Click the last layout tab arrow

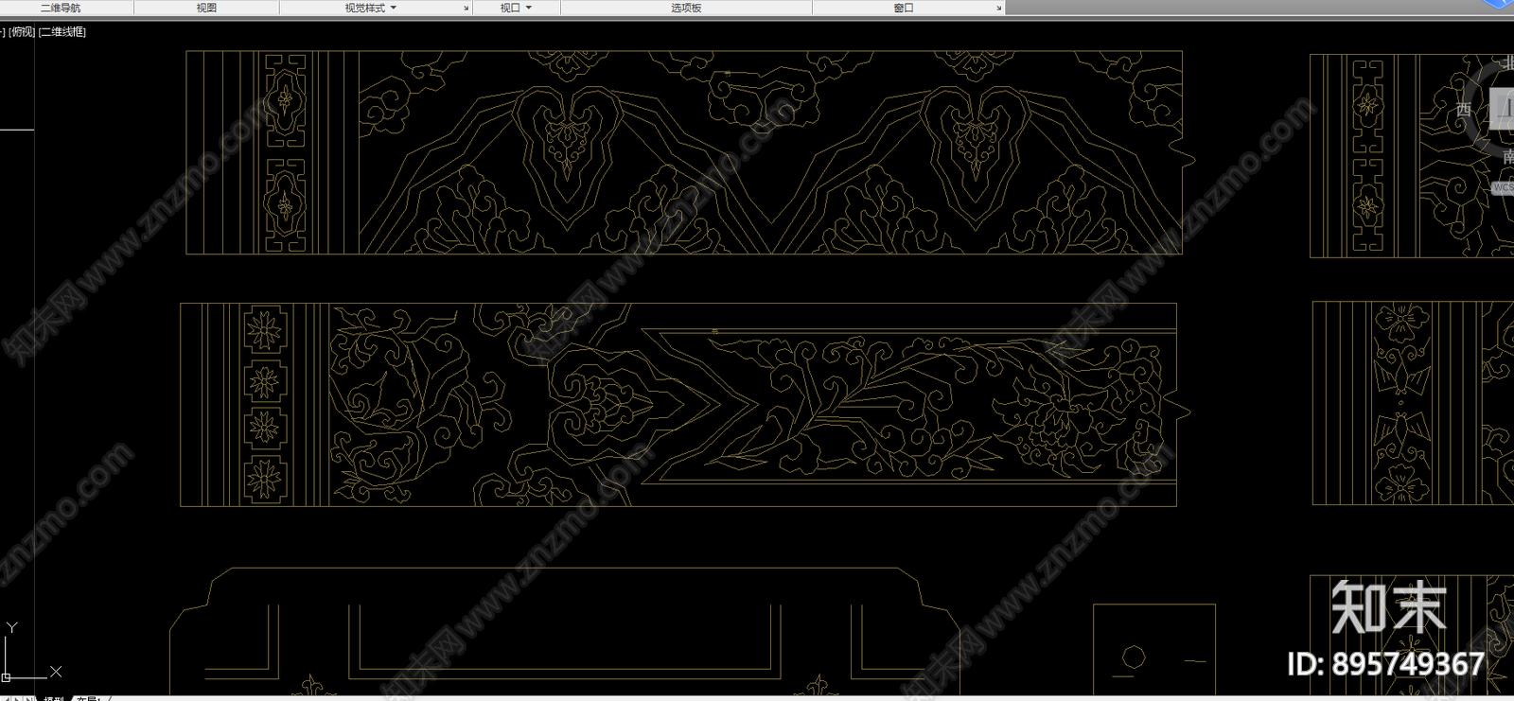click(x=28, y=699)
